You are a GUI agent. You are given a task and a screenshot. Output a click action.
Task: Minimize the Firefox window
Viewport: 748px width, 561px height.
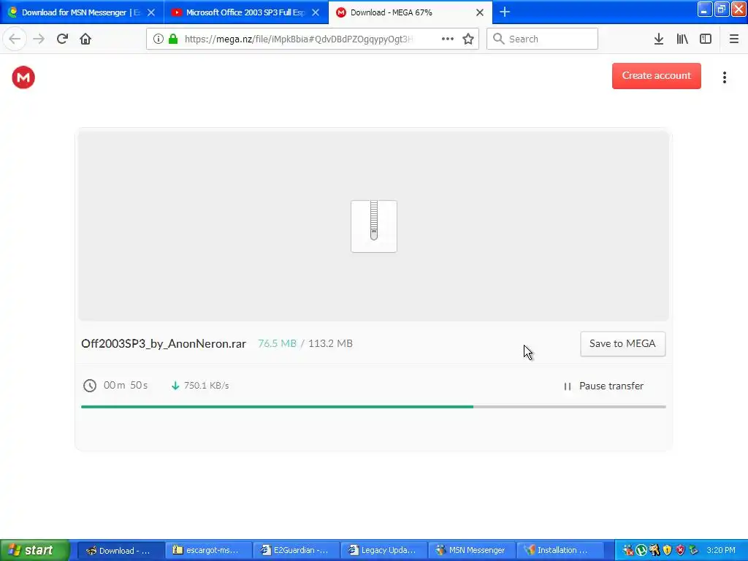705,9
